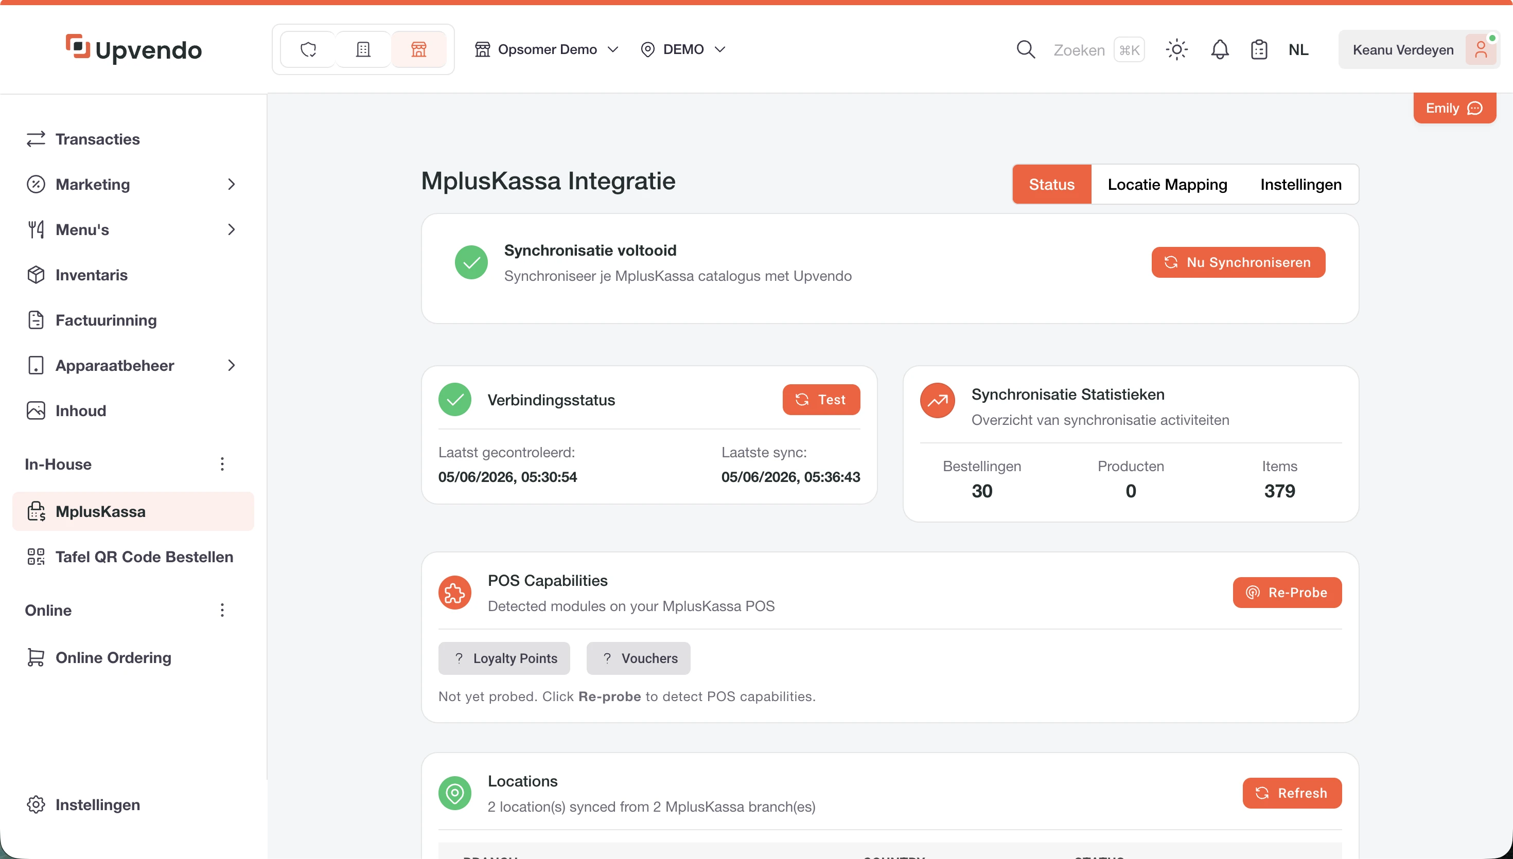Screen dimensions: 1513x859
Task: Switch to the Locatie Mapping tab
Action: 1167,185
